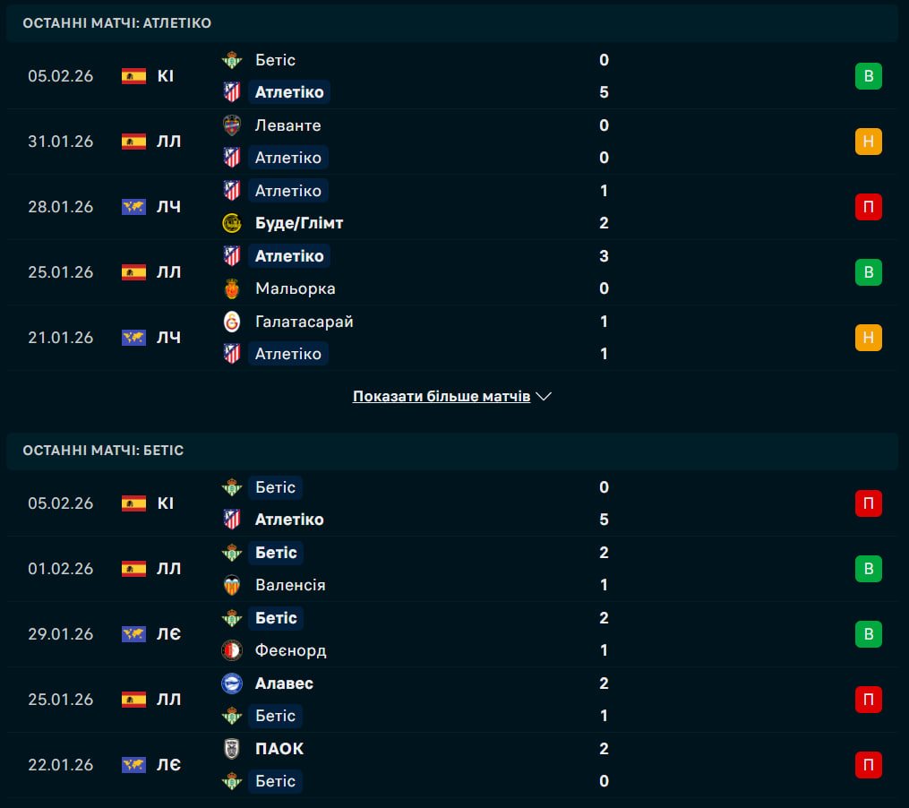Click the Valencia club crest icon

pos(232,585)
